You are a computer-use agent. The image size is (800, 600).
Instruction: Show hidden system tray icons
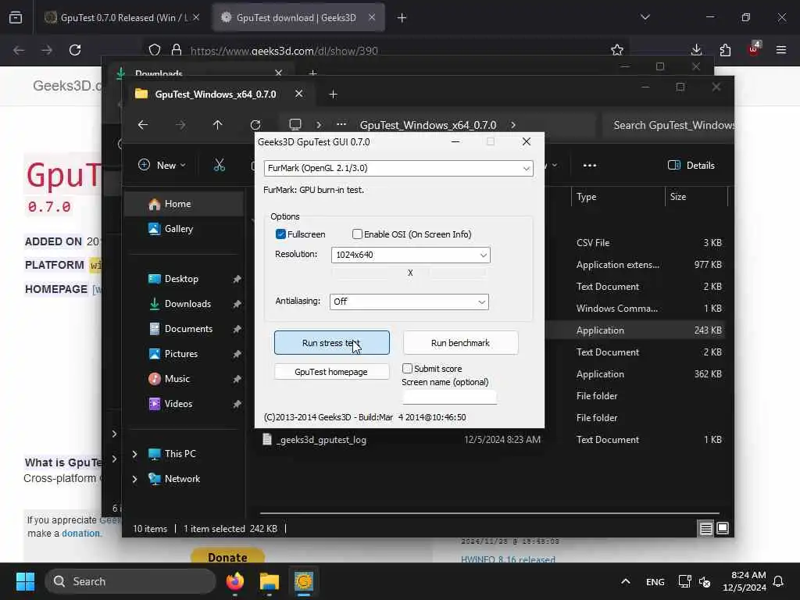(x=626, y=581)
